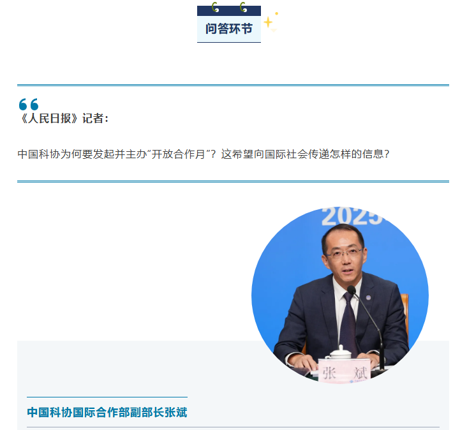Click the left green calendar ring
Viewport: 453px width, 430px height.
[x=215, y=7]
